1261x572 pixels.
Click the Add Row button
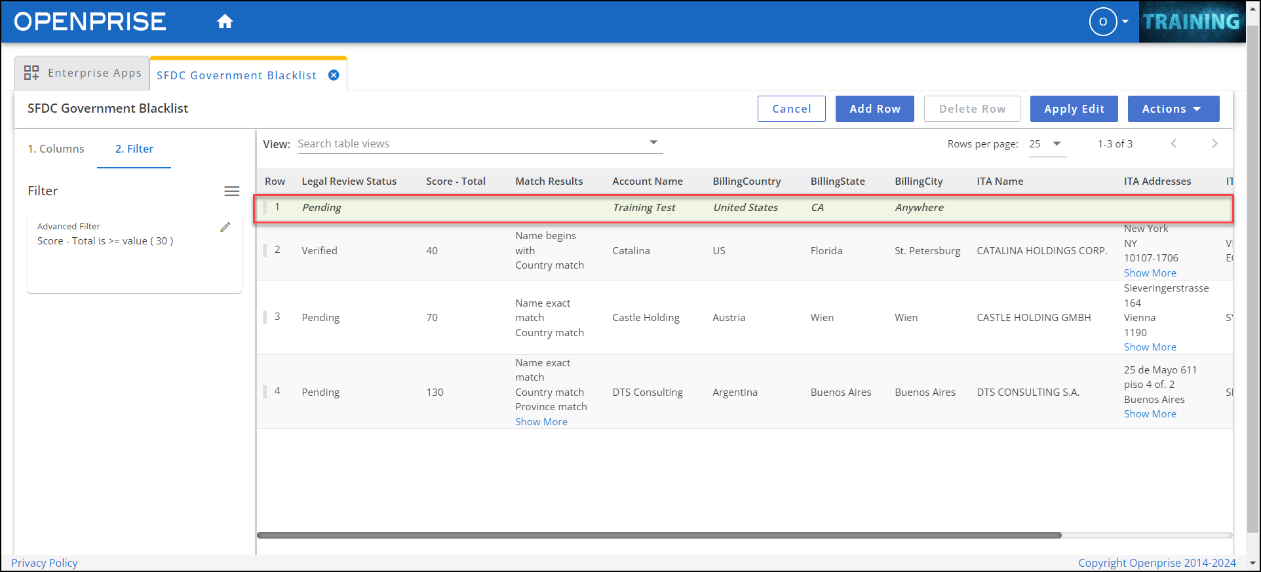click(874, 109)
